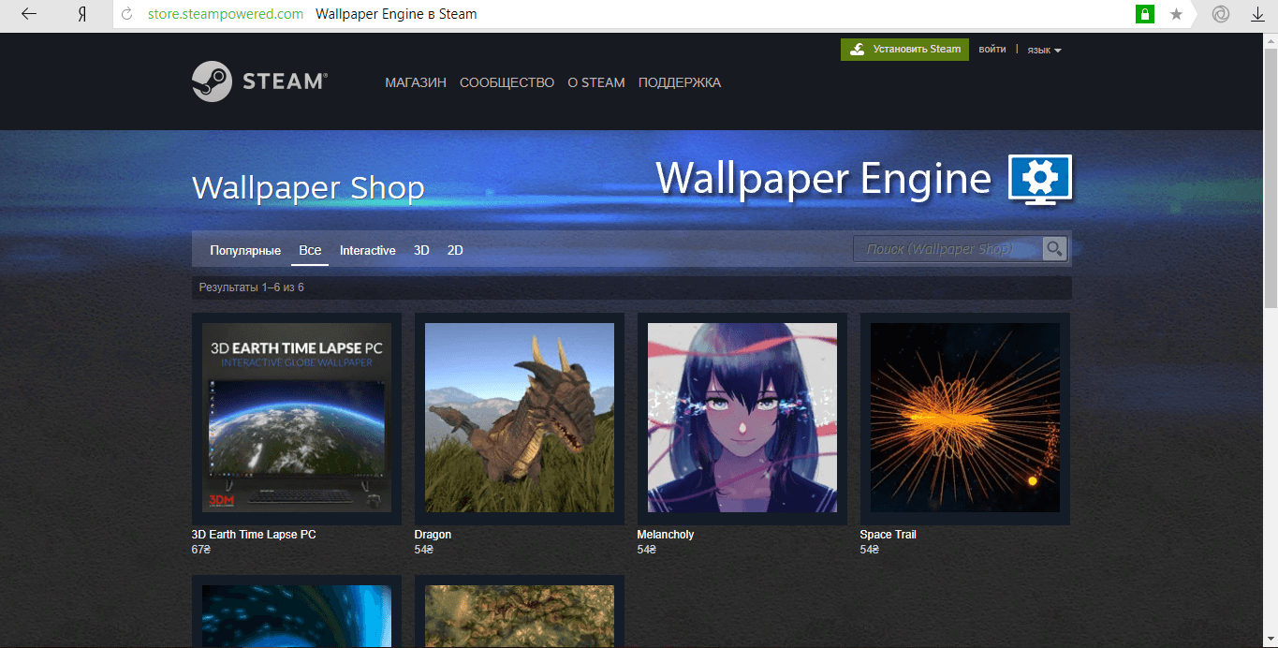Click the browser back arrow
Image resolution: width=1278 pixels, height=648 pixels.
coord(29,14)
